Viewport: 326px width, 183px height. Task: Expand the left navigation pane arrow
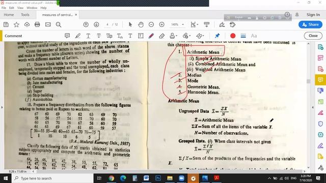[2, 107]
